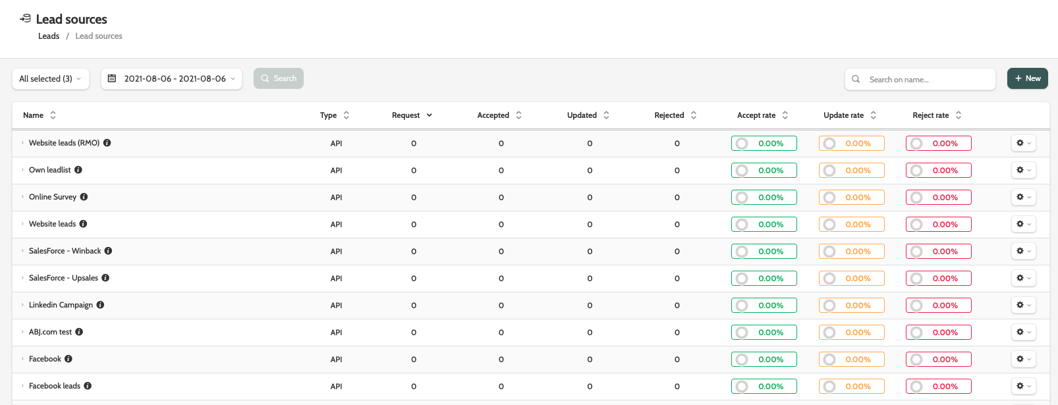Expand the Website leads (RMO) row
Viewport: 1058px width, 405px height.
(x=22, y=143)
